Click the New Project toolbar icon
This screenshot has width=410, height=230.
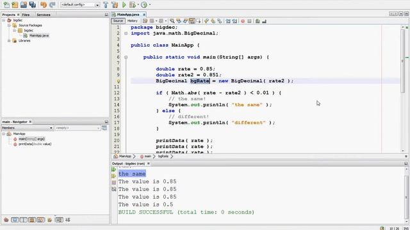[15, 4]
